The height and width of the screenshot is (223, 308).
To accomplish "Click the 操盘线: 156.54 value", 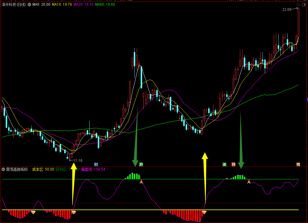I will tap(93, 169).
